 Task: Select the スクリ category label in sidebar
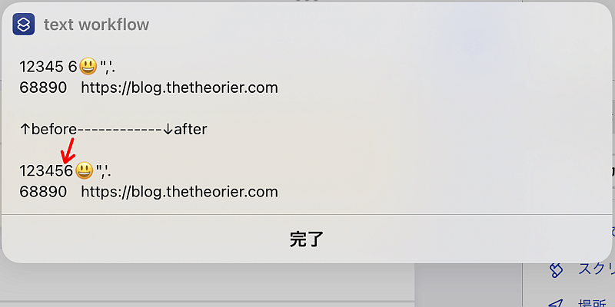pyautogui.click(x=597, y=269)
